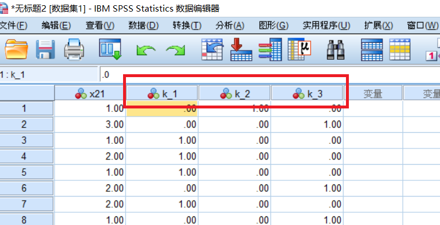Viewport: 440px width, 225px height.
Task: Open the 扩展(X) menu
Action: point(378,26)
